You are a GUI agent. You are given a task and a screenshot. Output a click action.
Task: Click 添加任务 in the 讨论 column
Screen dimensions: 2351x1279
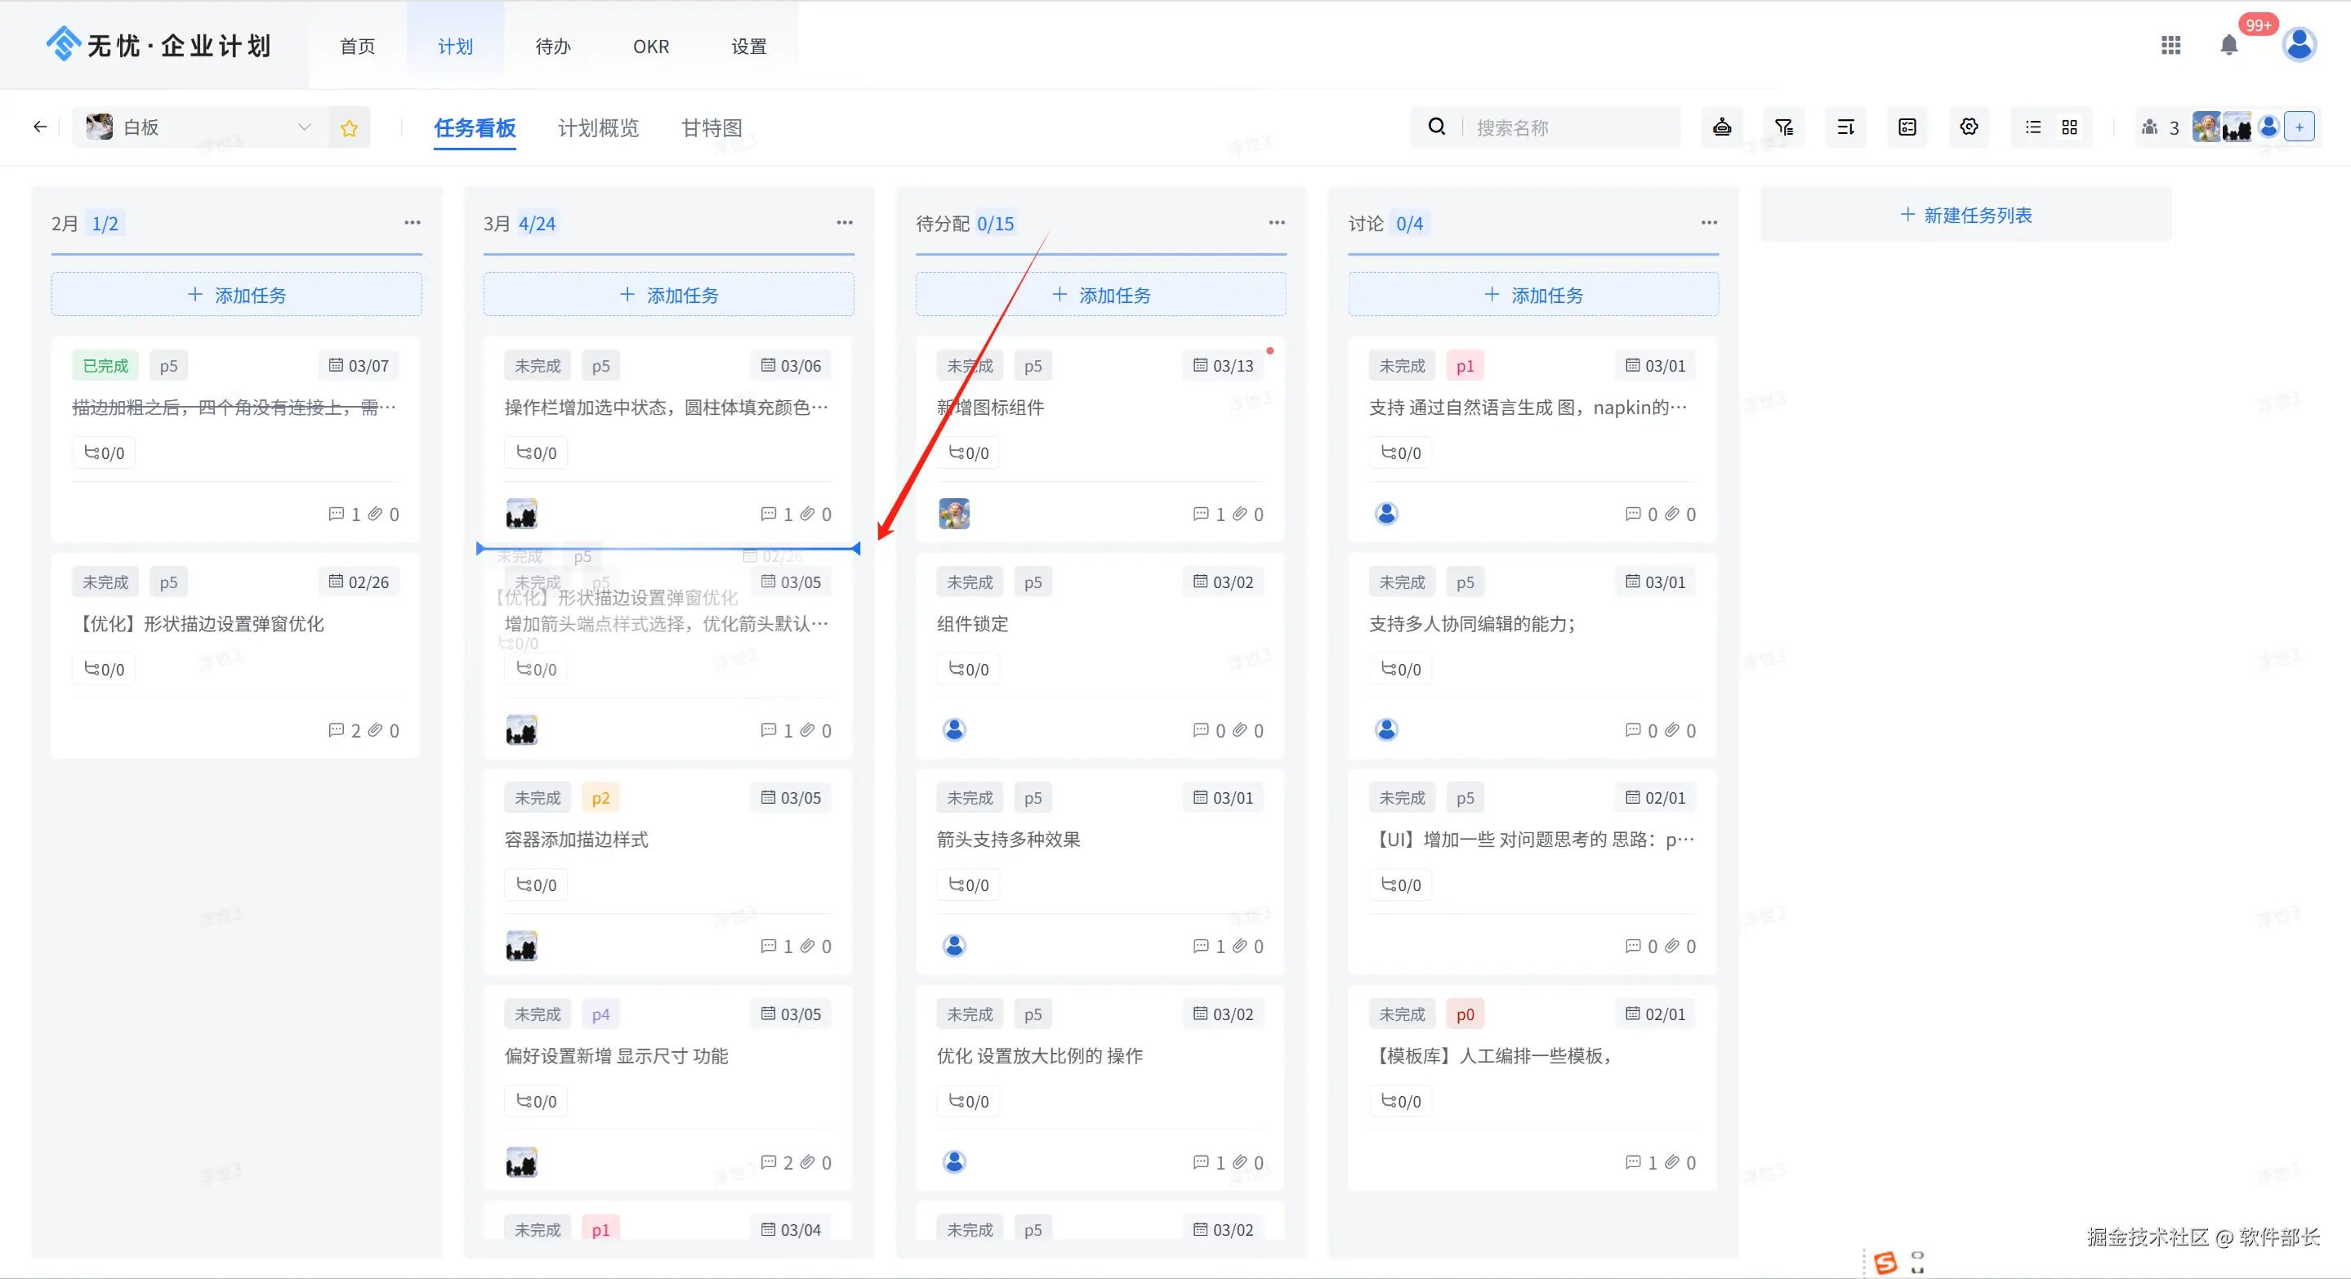pyautogui.click(x=1533, y=295)
